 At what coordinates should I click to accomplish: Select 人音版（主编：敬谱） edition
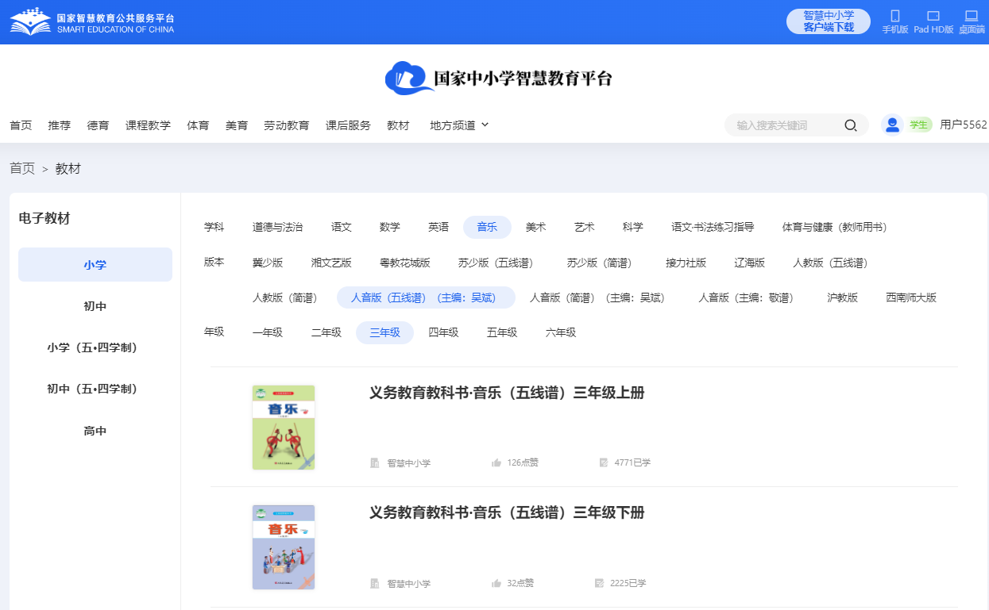click(x=746, y=297)
